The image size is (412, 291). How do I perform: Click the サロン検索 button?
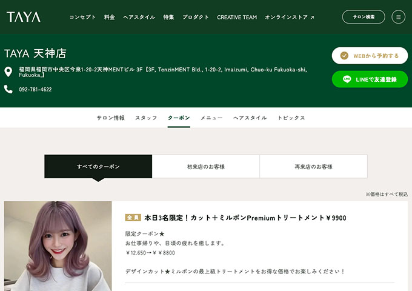tap(364, 17)
